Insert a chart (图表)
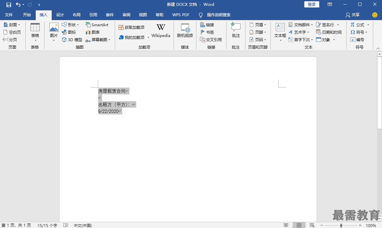The image size is (382, 228). pyautogui.click(x=92, y=32)
